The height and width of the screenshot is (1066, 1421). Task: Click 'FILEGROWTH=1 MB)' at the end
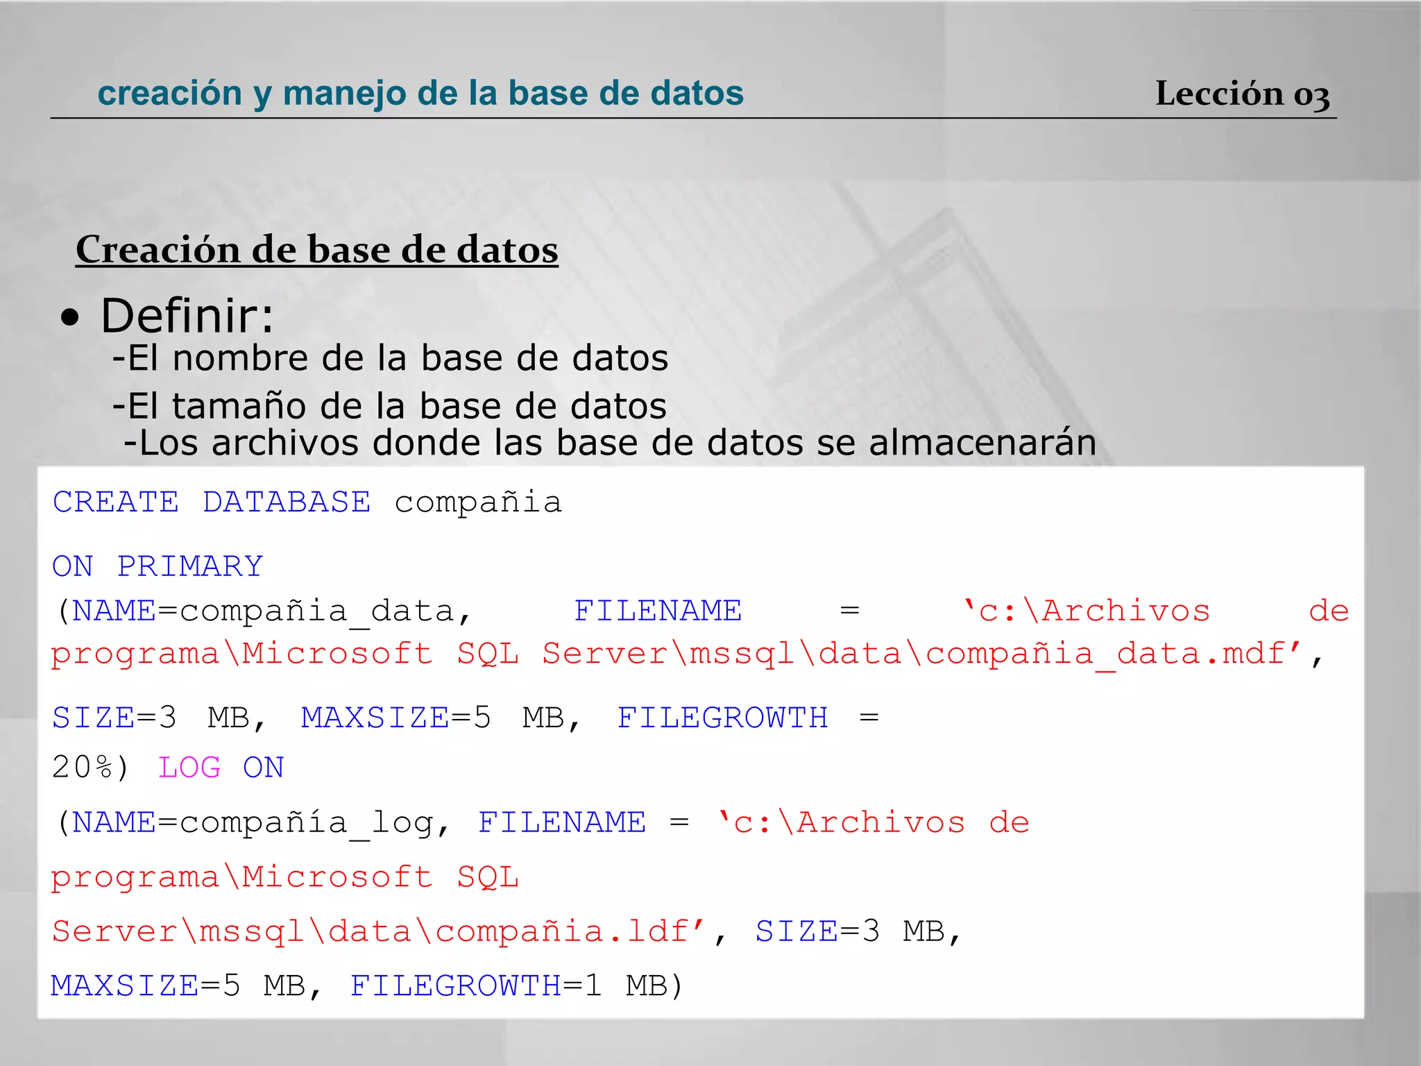click(x=517, y=985)
